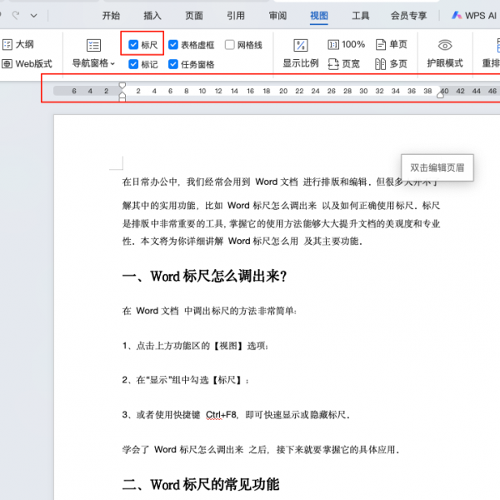Click the Zoom ratio (显示比例) icon
Screen dimensions: 500x500
point(301,46)
